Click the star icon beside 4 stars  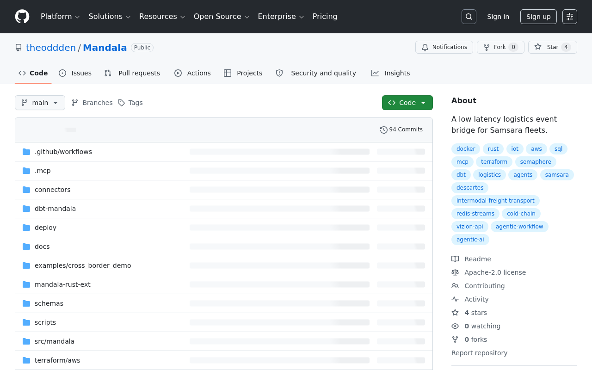tap(455, 313)
